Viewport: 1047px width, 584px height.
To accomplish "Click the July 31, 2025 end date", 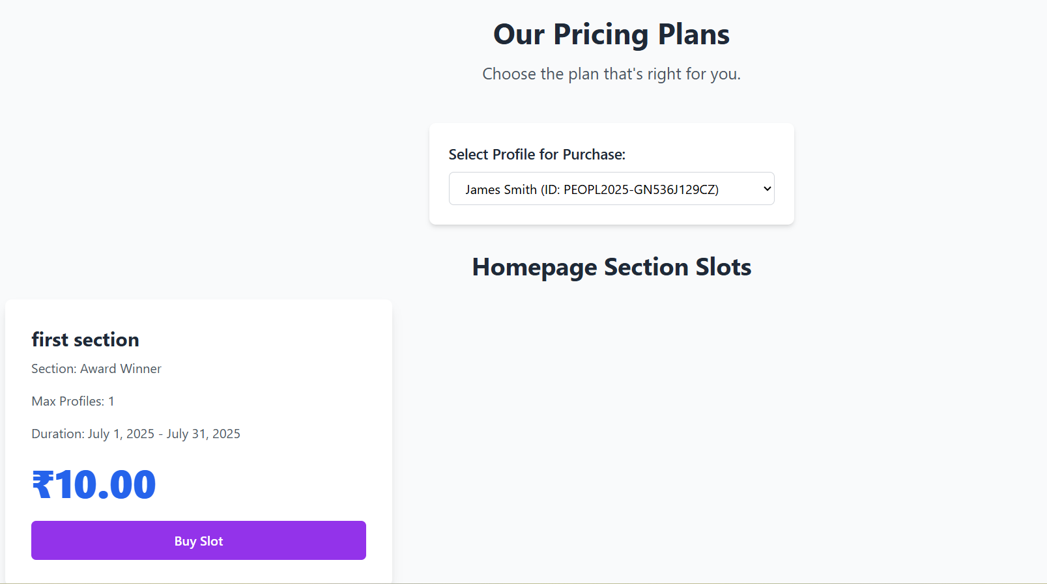I will pyautogui.click(x=203, y=434).
